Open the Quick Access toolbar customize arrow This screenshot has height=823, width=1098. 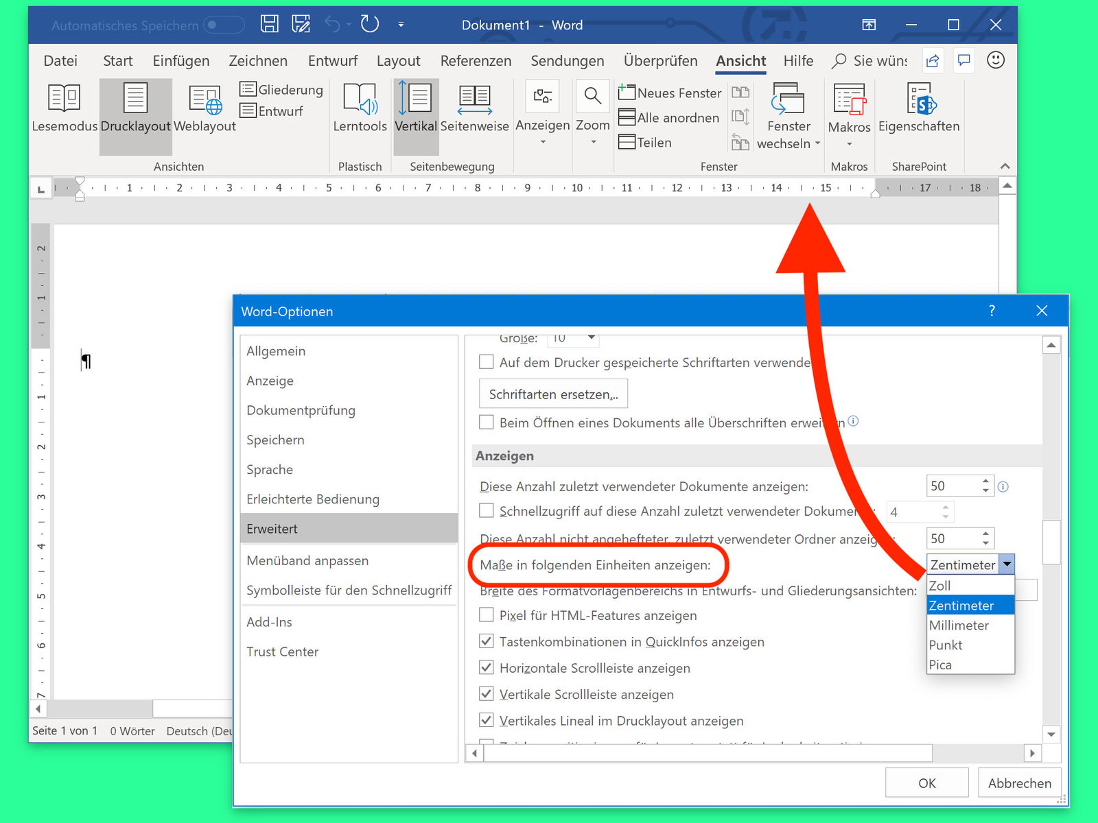click(401, 25)
